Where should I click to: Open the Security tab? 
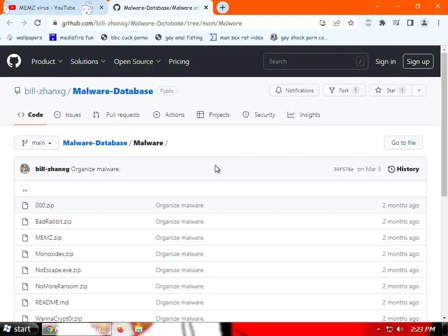(x=259, y=115)
